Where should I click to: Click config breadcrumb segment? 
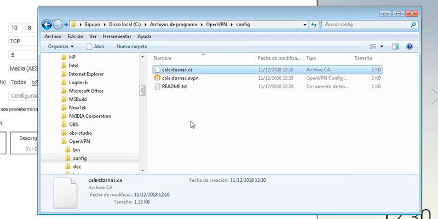pos(243,25)
